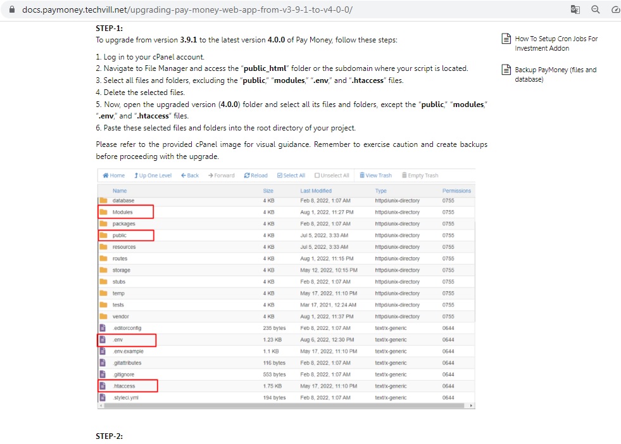Click the vendor folder icon
Viewport: 621px width, 444px height.
point(103,316)
